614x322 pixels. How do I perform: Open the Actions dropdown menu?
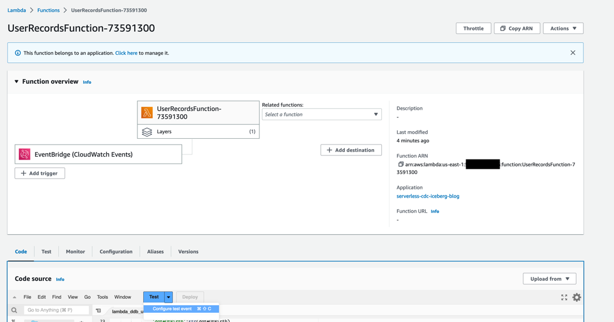click(x=563, y=28)
